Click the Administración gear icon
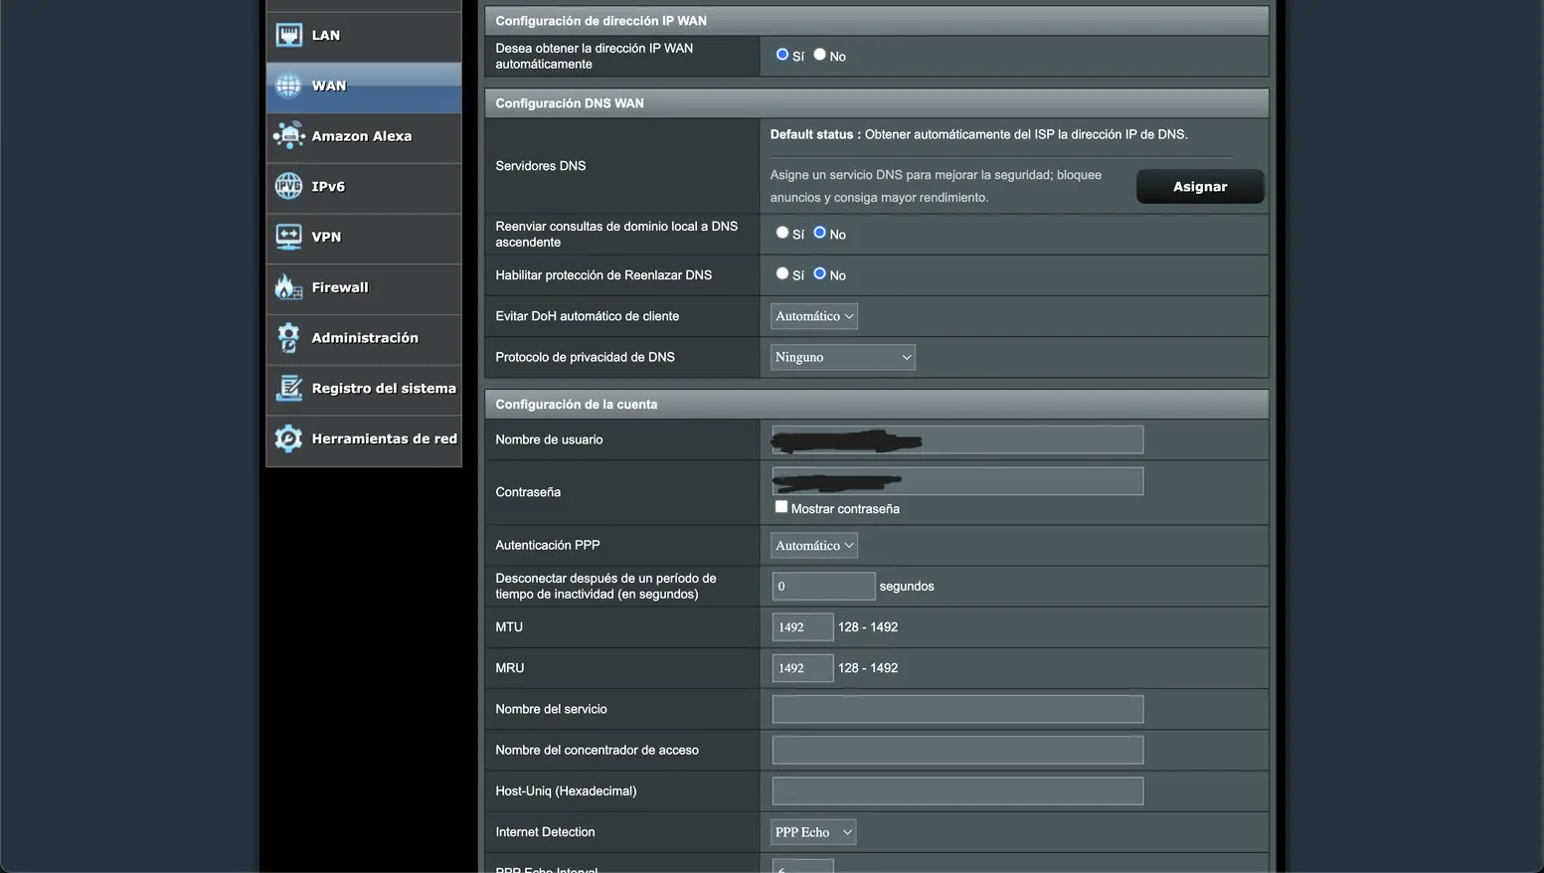Viewport: 1544px width, 873px height. tap(288, 337)
